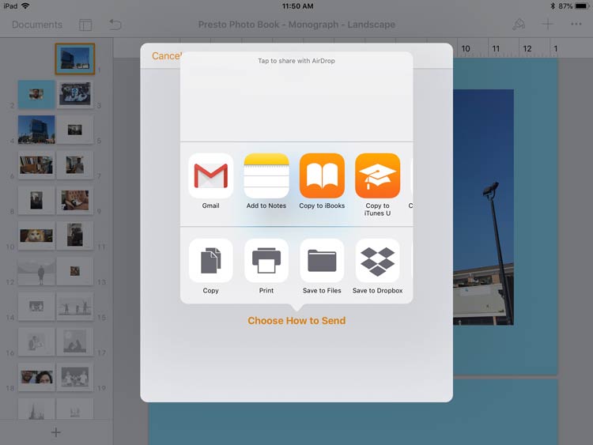Tap the Wi-Fi status icon
Screen dimensions: 593x445
25,6
